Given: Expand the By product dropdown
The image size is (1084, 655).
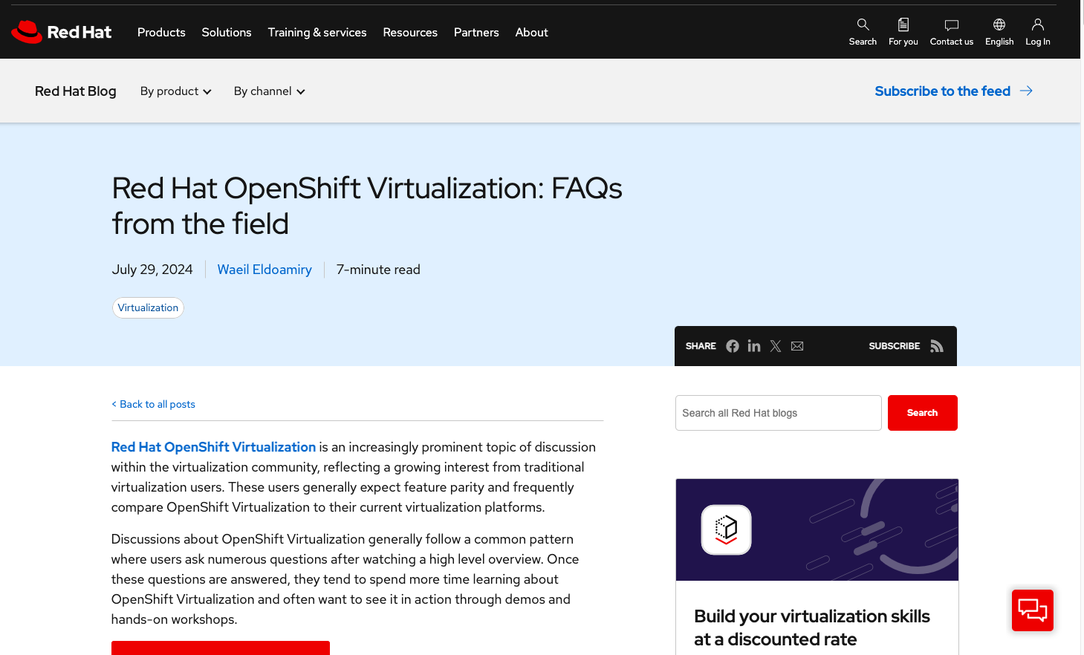Looking at the screenshot, I should tap(176, 91).
